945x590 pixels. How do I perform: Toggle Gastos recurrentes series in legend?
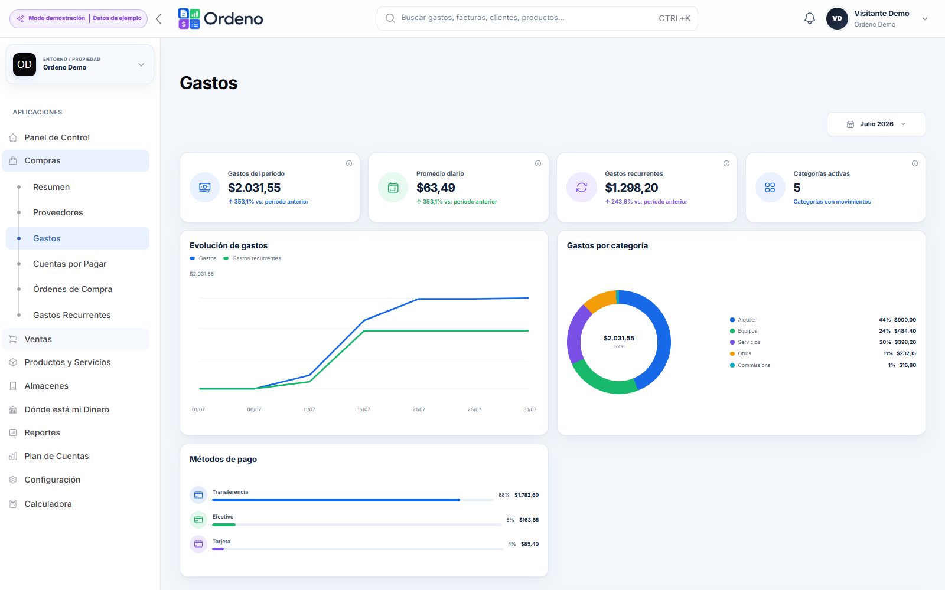[x=252, y=258]
